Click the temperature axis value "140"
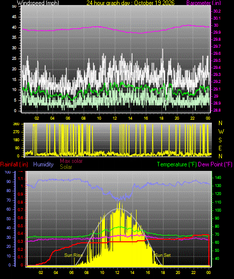 click(x=218, y=177)
